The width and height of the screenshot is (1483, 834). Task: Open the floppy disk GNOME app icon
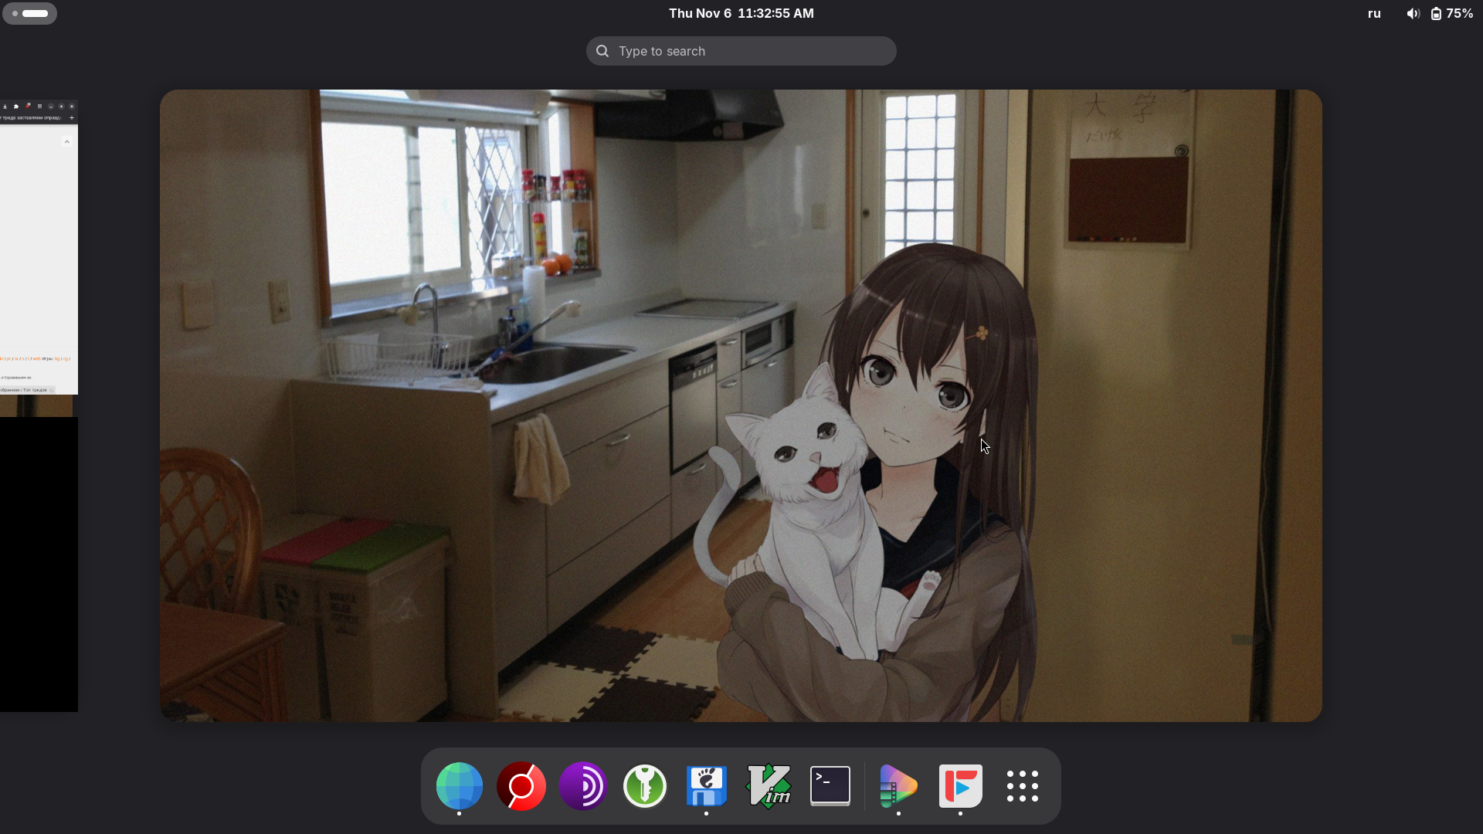pyautogui.click(x=707, y=786)
